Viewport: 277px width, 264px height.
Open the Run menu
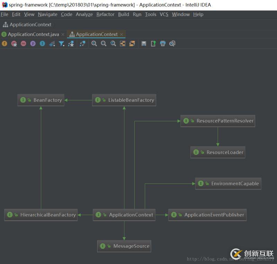pos(137,14)
